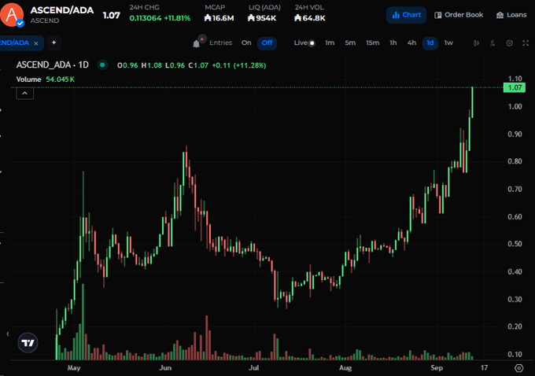Select the 1d timeframe

pos(430,43)
